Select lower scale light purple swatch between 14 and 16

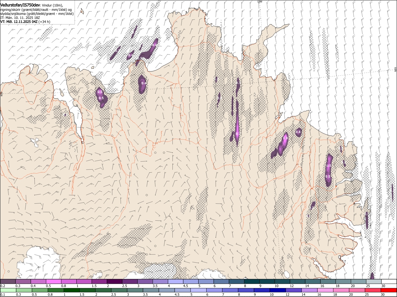(309, 290)
